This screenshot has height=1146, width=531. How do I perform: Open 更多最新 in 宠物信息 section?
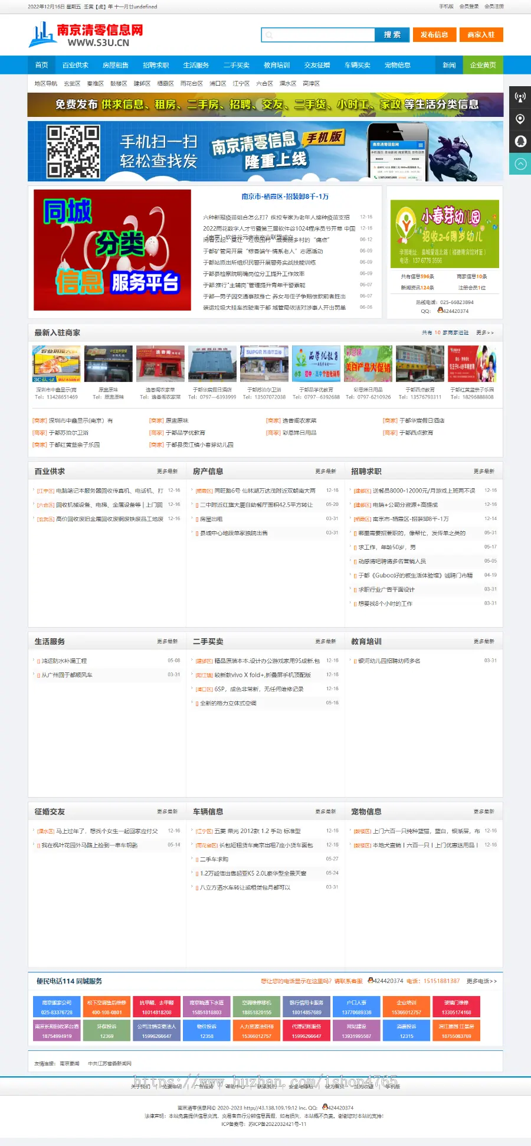tap(484, 812)
